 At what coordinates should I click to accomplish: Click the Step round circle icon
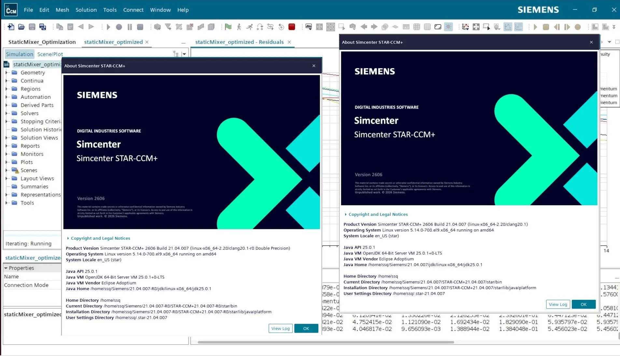119,27
